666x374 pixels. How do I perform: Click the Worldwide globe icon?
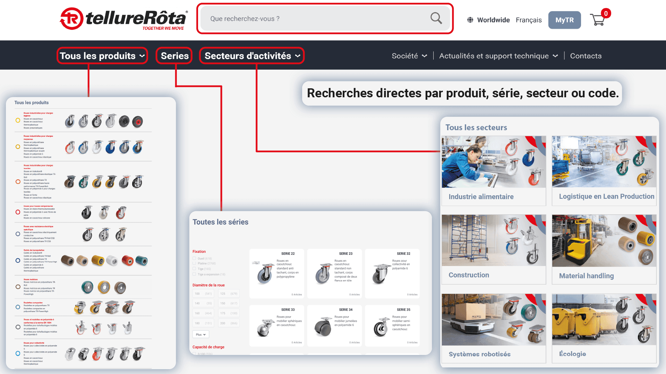(470, 20)
